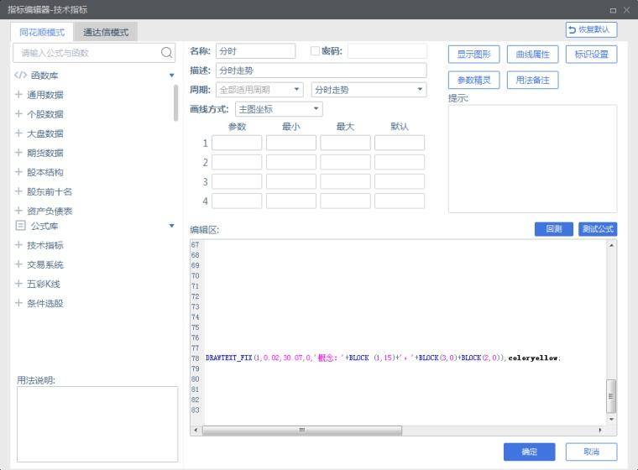638x470 pixels.
Task: Focus the formula search input field
Action: coord(94,53)
